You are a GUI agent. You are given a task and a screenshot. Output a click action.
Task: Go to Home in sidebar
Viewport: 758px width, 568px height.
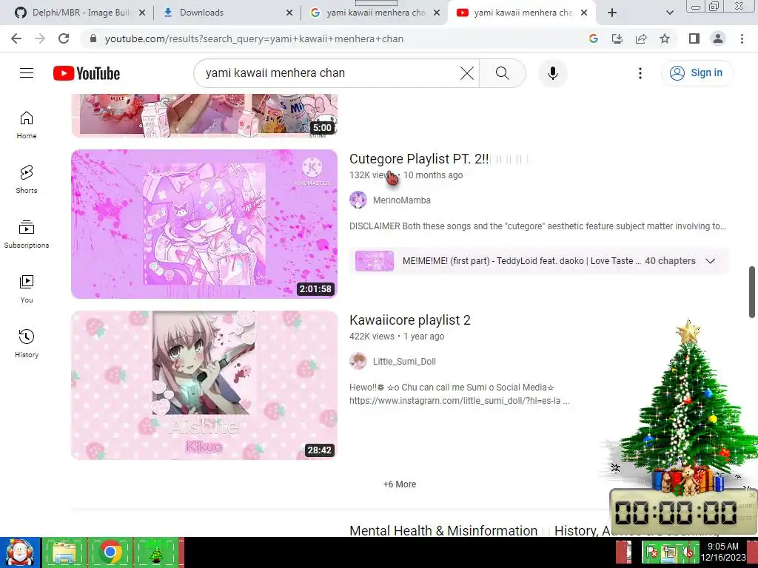tap(27, 124)
